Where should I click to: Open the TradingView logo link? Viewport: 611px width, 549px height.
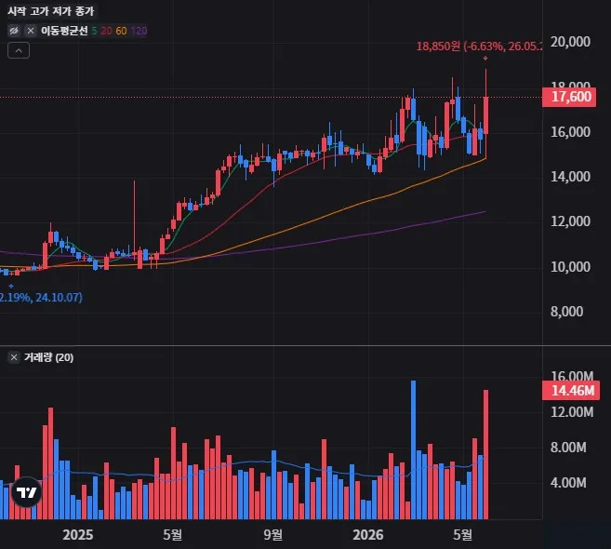pos(26,492)
